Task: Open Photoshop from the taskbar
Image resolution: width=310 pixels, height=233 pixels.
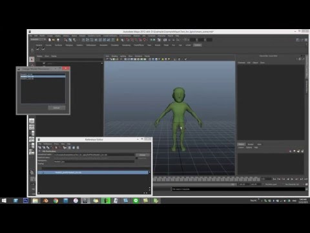Action: click(x=26, y=201)
